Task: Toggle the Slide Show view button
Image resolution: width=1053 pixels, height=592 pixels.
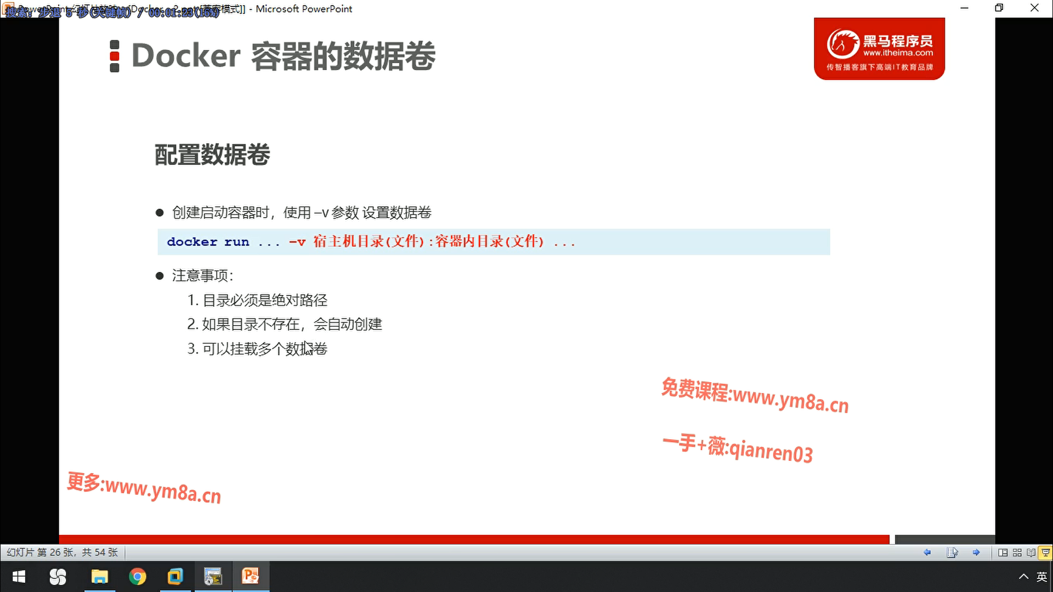Action: click(x=1045, y=553)
